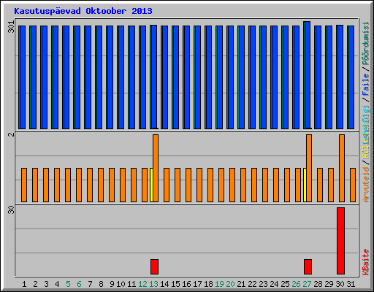Select the tall orange bar on day 27

(309, 168)
